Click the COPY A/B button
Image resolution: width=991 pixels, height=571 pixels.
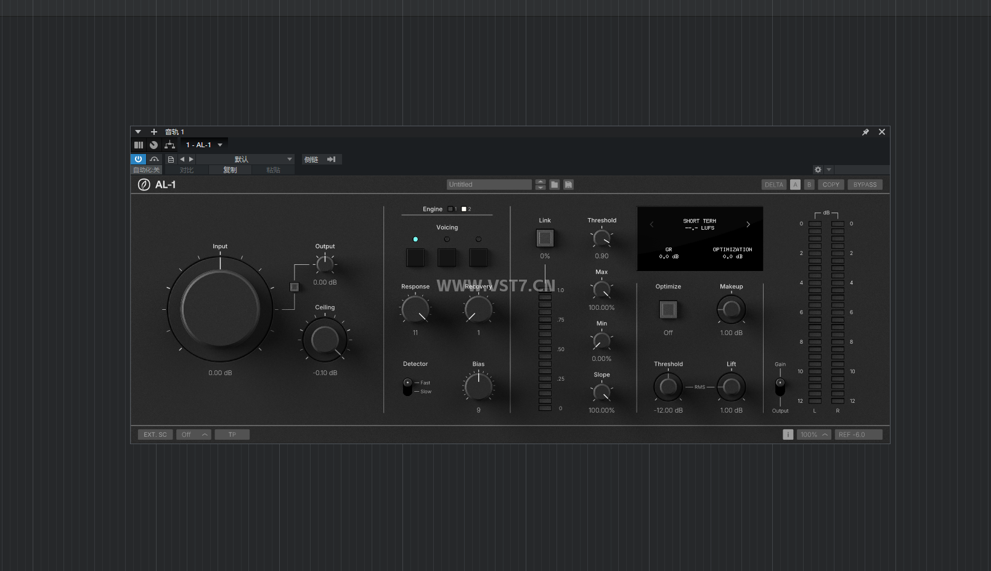pyautogui.click(x=831, y=184)
